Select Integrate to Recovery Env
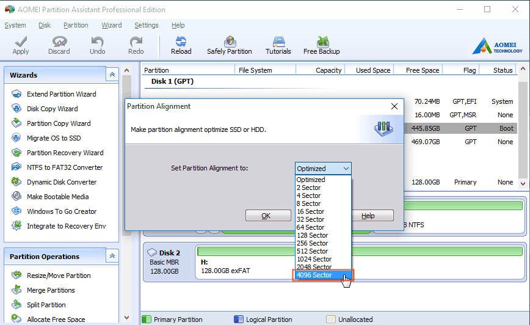 (66, 226)
